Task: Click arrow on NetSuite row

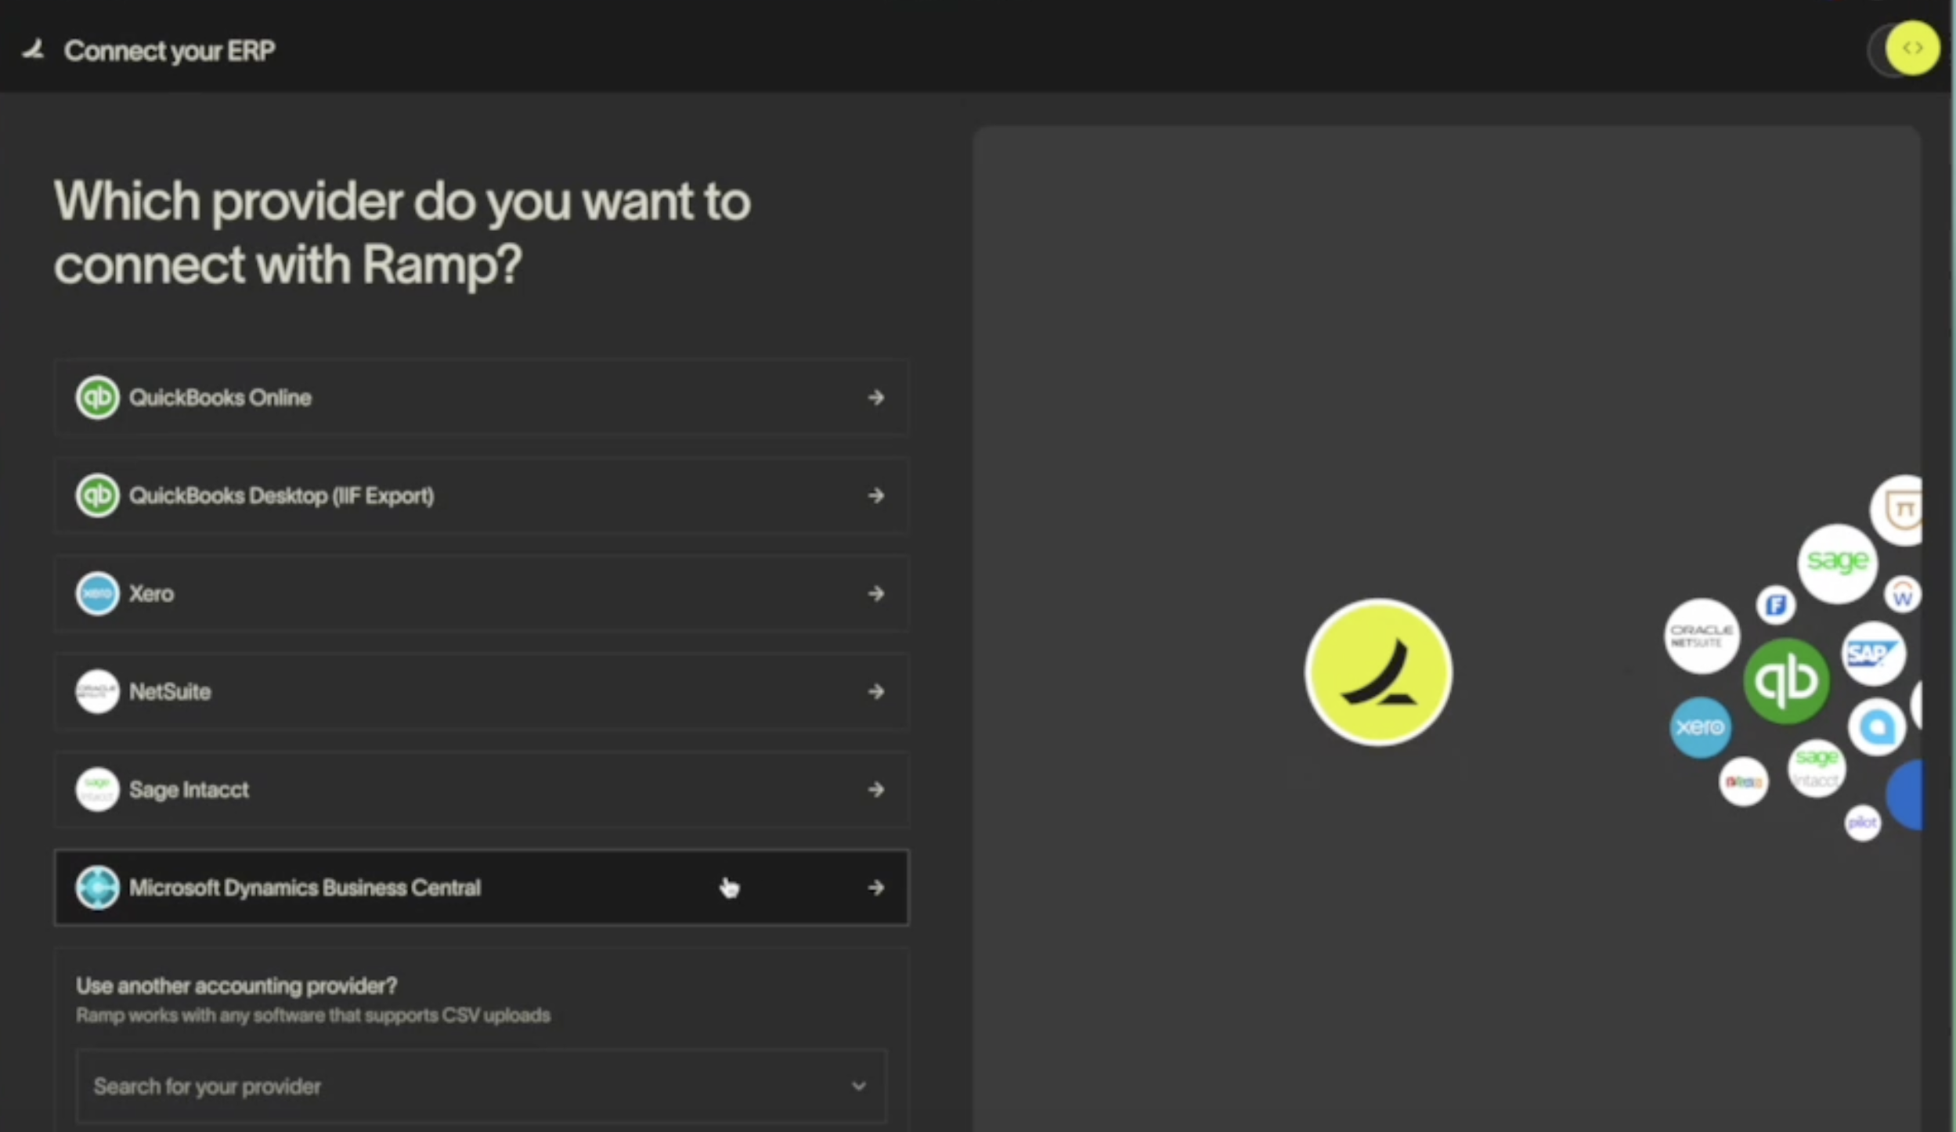Action: pyautogui.click(x=875, y=691)
